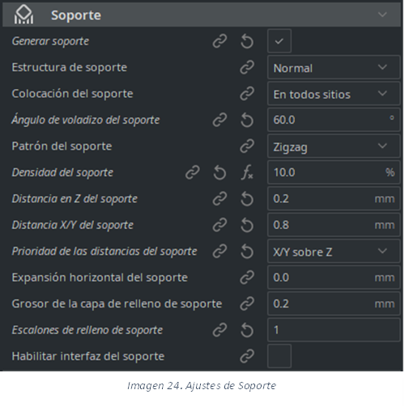Viewport: 405px width, 407px height.
Task: Click the Expansión horizontal del soporte value field
Action: pyautogui.click(x=334, y=278)
